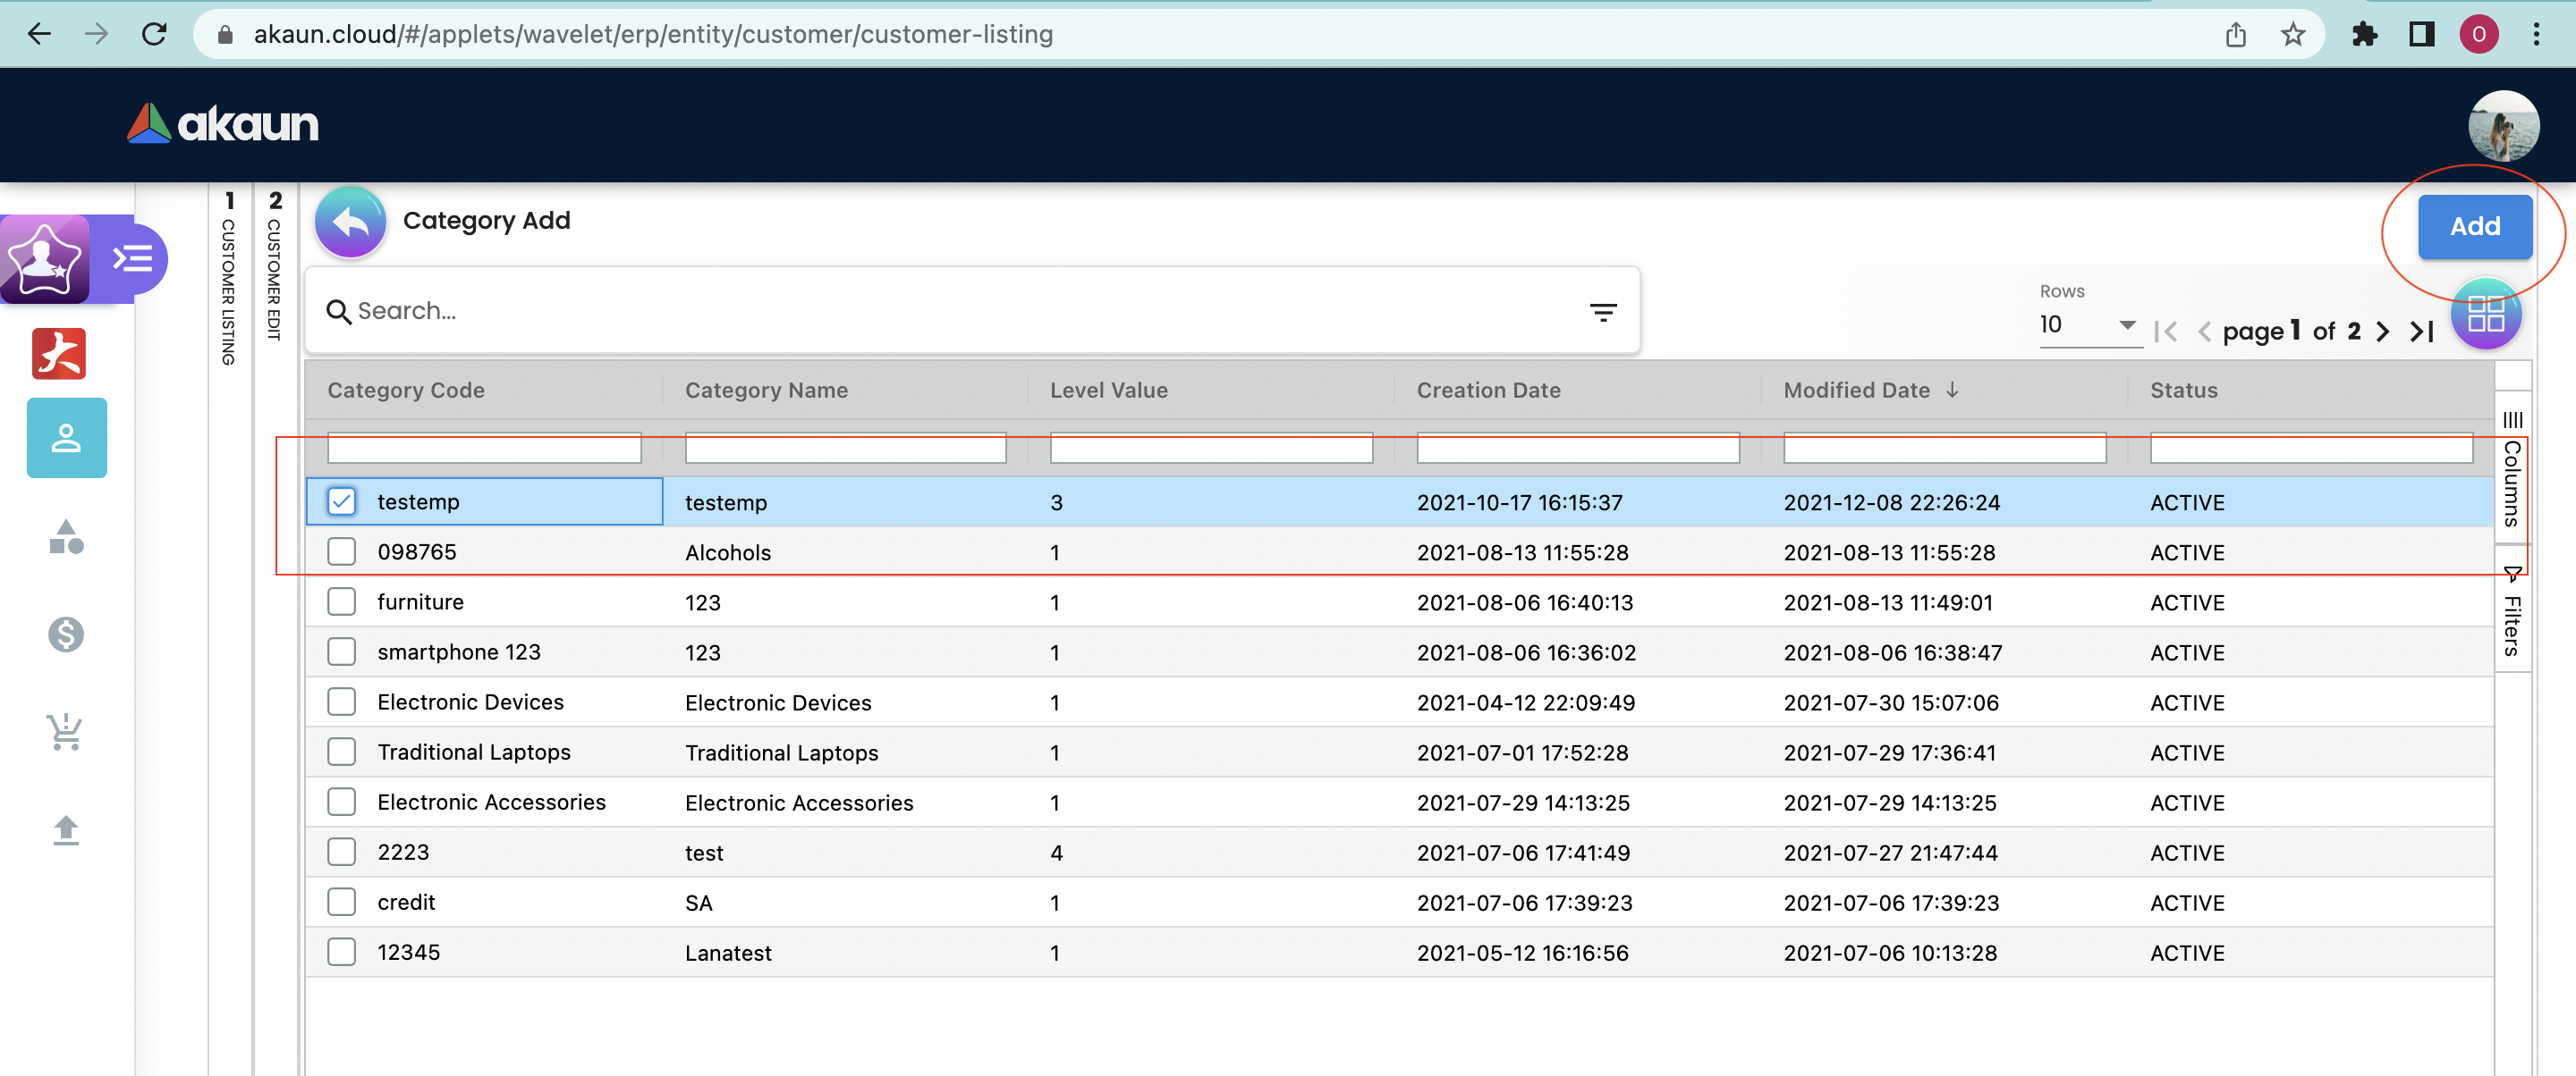Open the dollar sign sidebar icon
This screenshot has height=1076, width=2576.
click(x=66, y=635)
